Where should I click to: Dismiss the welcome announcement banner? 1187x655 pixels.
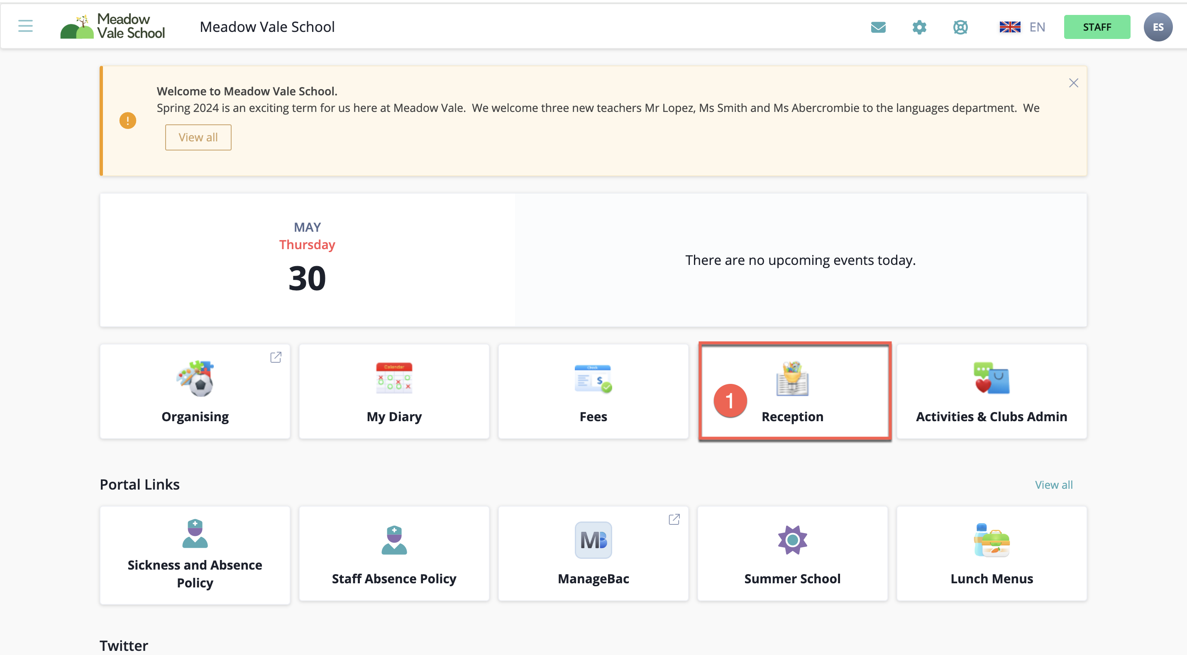pyautogui.click(x=1073, y=83)
